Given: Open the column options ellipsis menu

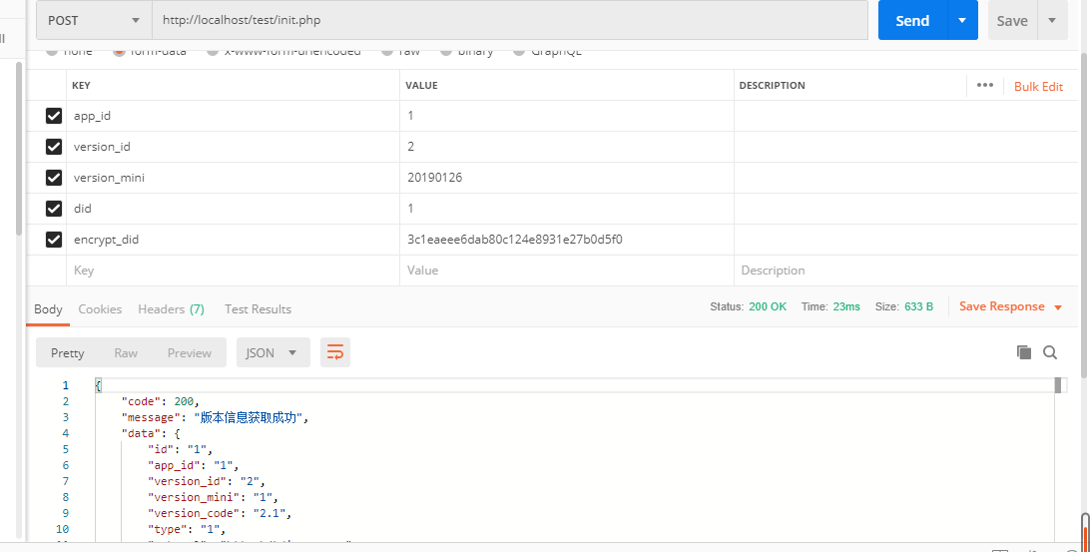Looking at the screenshot, I should [984, 86].
